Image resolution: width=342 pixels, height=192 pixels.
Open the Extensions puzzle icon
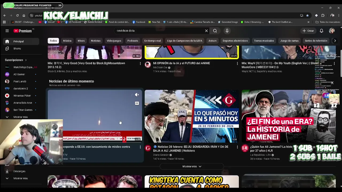point(323,15)
